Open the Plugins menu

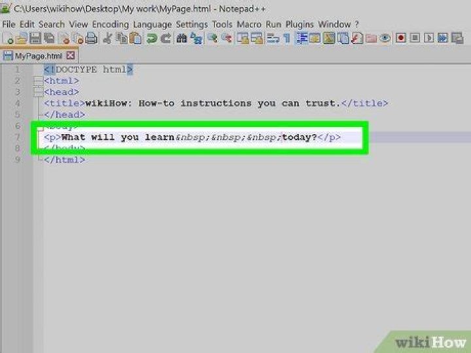pos(300,24)
